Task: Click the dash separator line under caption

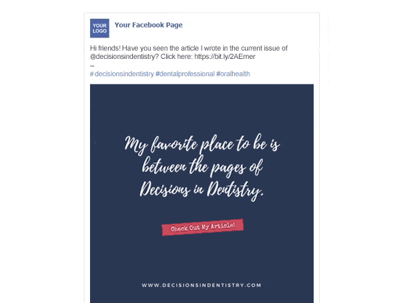Action: 92,66
